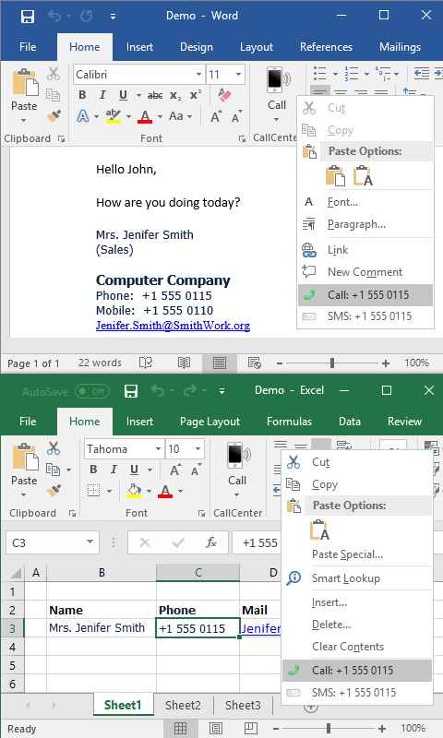Apply Strikethrough (abc) in Word
The width and height of the screenshot is (443, 738).
click(155, 96)
